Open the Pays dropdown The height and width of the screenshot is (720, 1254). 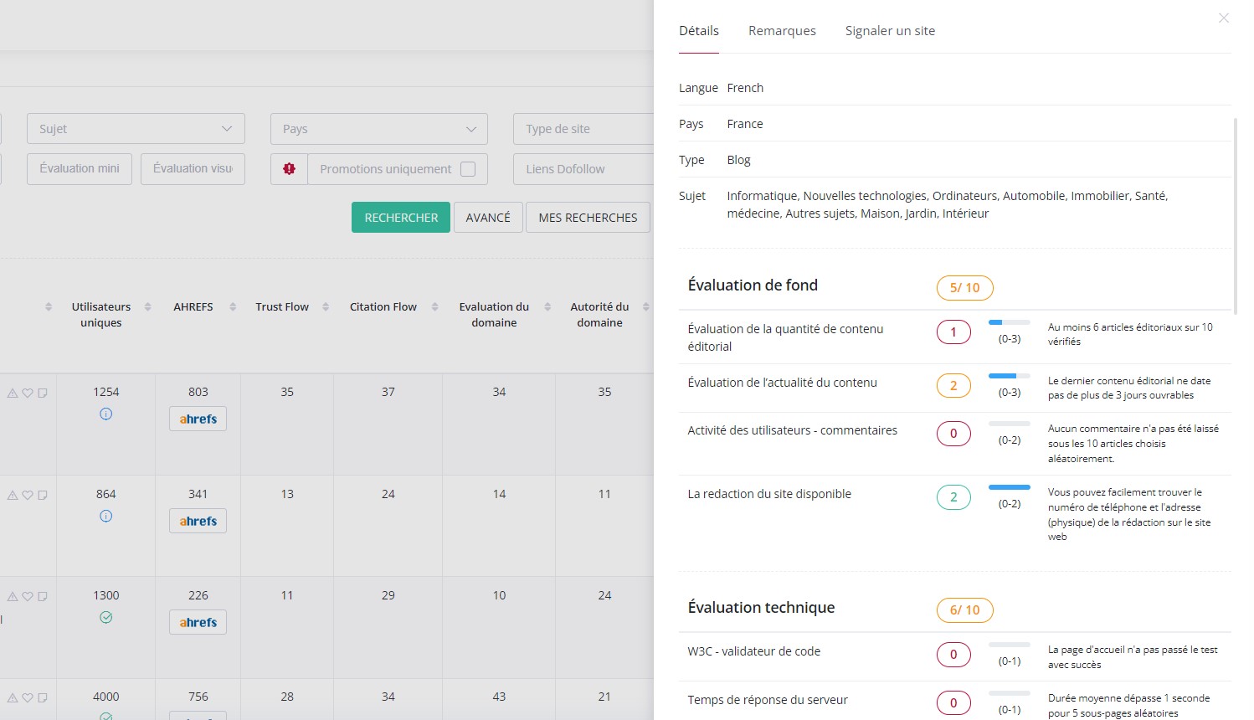coord(379,129)
